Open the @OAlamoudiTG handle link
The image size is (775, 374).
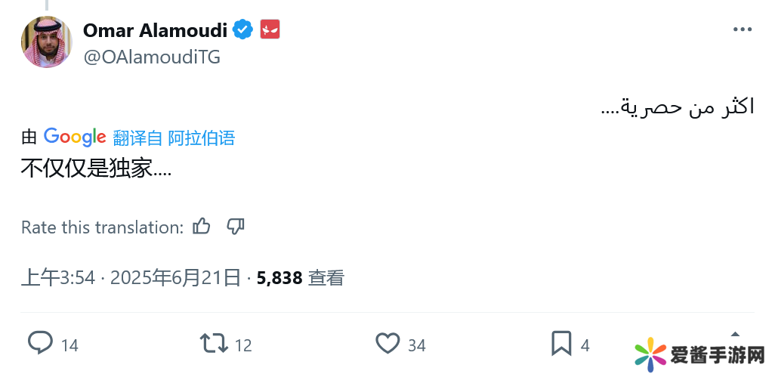(151, 57)
